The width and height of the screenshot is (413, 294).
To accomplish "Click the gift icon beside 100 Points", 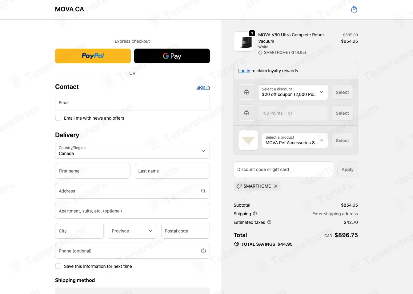I will click(247, 113).
